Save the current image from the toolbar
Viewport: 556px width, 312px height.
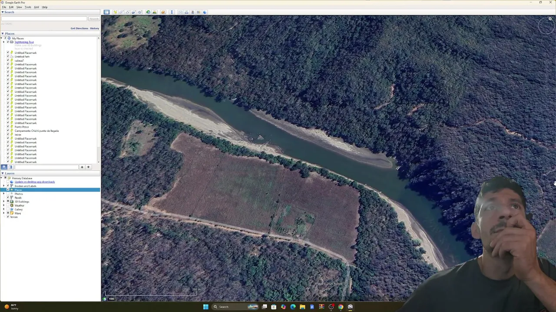tap(192, 12)
